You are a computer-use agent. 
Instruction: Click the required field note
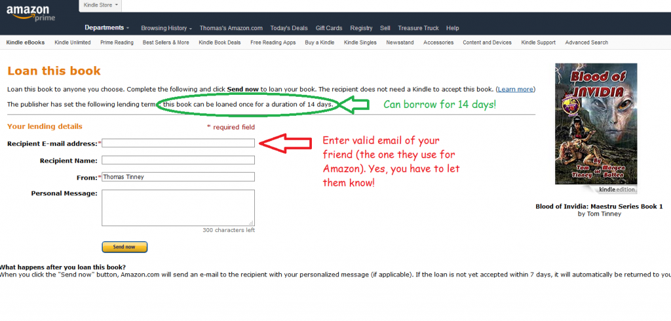coord(231,127)
